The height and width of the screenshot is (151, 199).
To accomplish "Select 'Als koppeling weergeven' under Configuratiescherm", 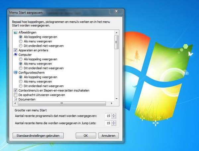I will 21,77.
